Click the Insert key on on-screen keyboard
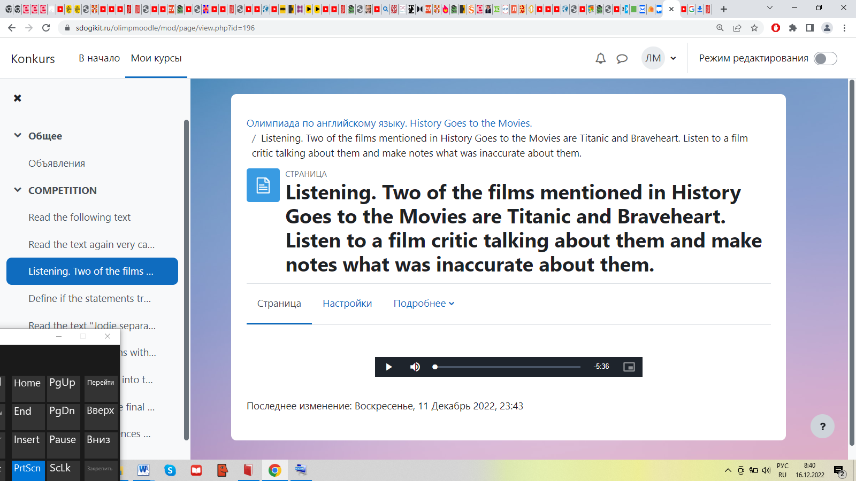 28,445
